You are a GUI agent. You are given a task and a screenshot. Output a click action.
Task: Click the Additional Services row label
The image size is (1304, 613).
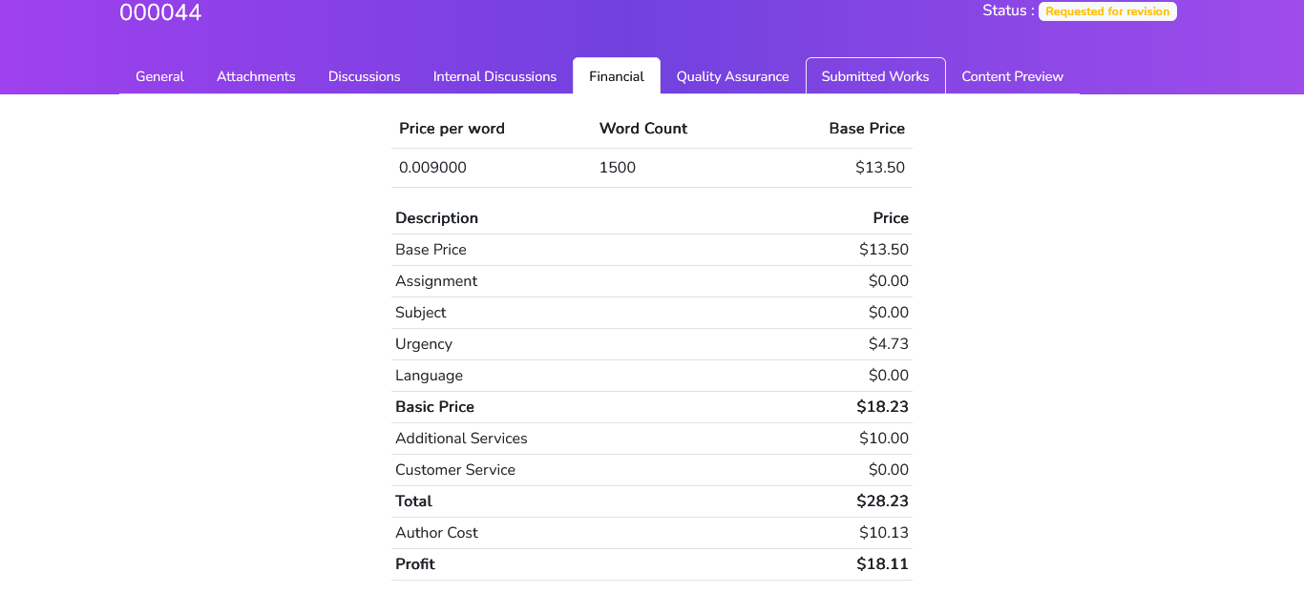click(x=461, y=439)
